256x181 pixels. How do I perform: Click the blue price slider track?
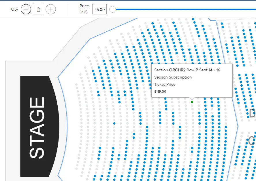[x=185, y=9]
